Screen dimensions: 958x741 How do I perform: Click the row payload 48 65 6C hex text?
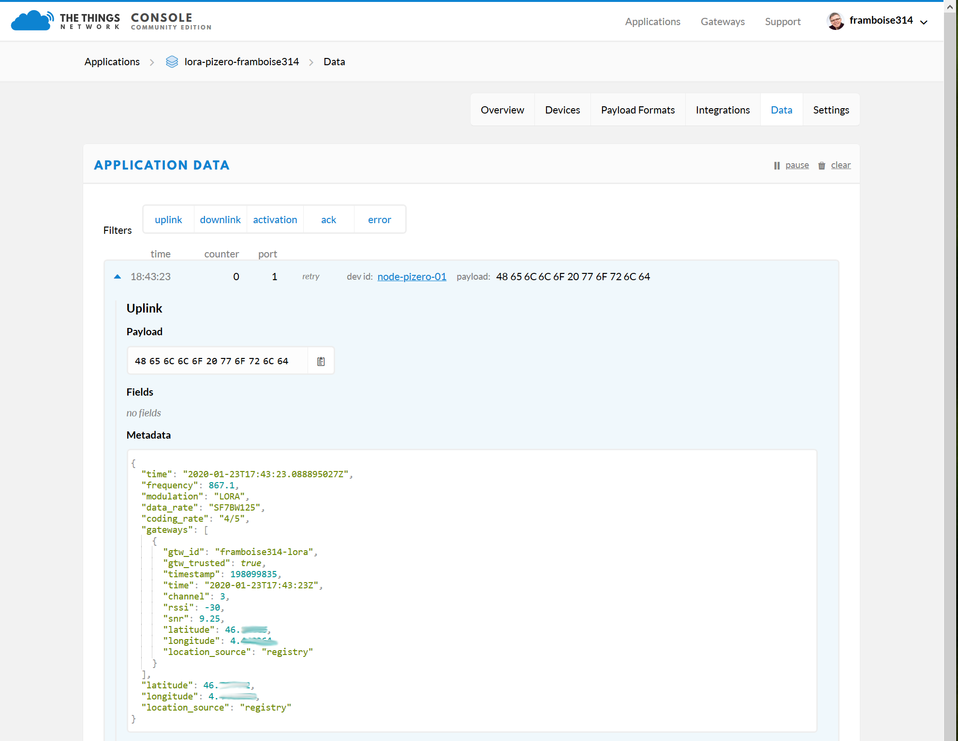click(573, 277)
